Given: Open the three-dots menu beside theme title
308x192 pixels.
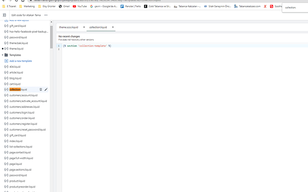Looking at the screenshot, I should 46,15.
